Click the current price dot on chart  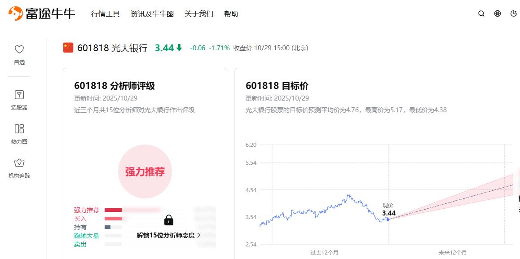[x=388, y=219]
